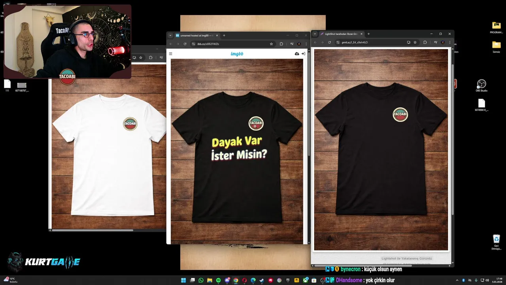The image size is (506, 285).
Task: Open Chrome menu in ImgBB window
Action: click(x=306, y=44)
